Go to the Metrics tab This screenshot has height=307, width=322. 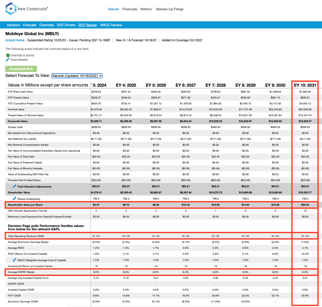(146, 9)
